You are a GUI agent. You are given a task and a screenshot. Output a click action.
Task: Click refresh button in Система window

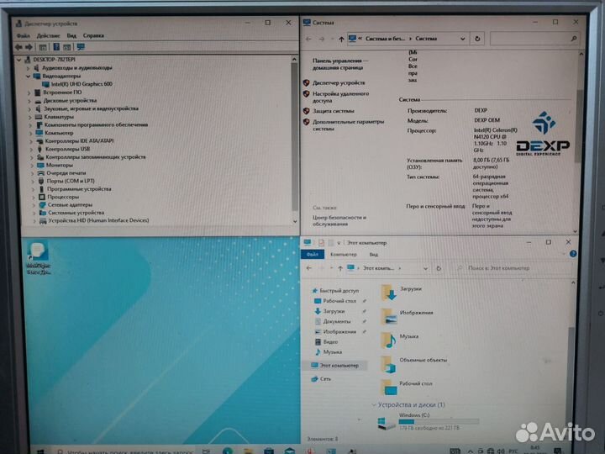[x=477, y=39]
